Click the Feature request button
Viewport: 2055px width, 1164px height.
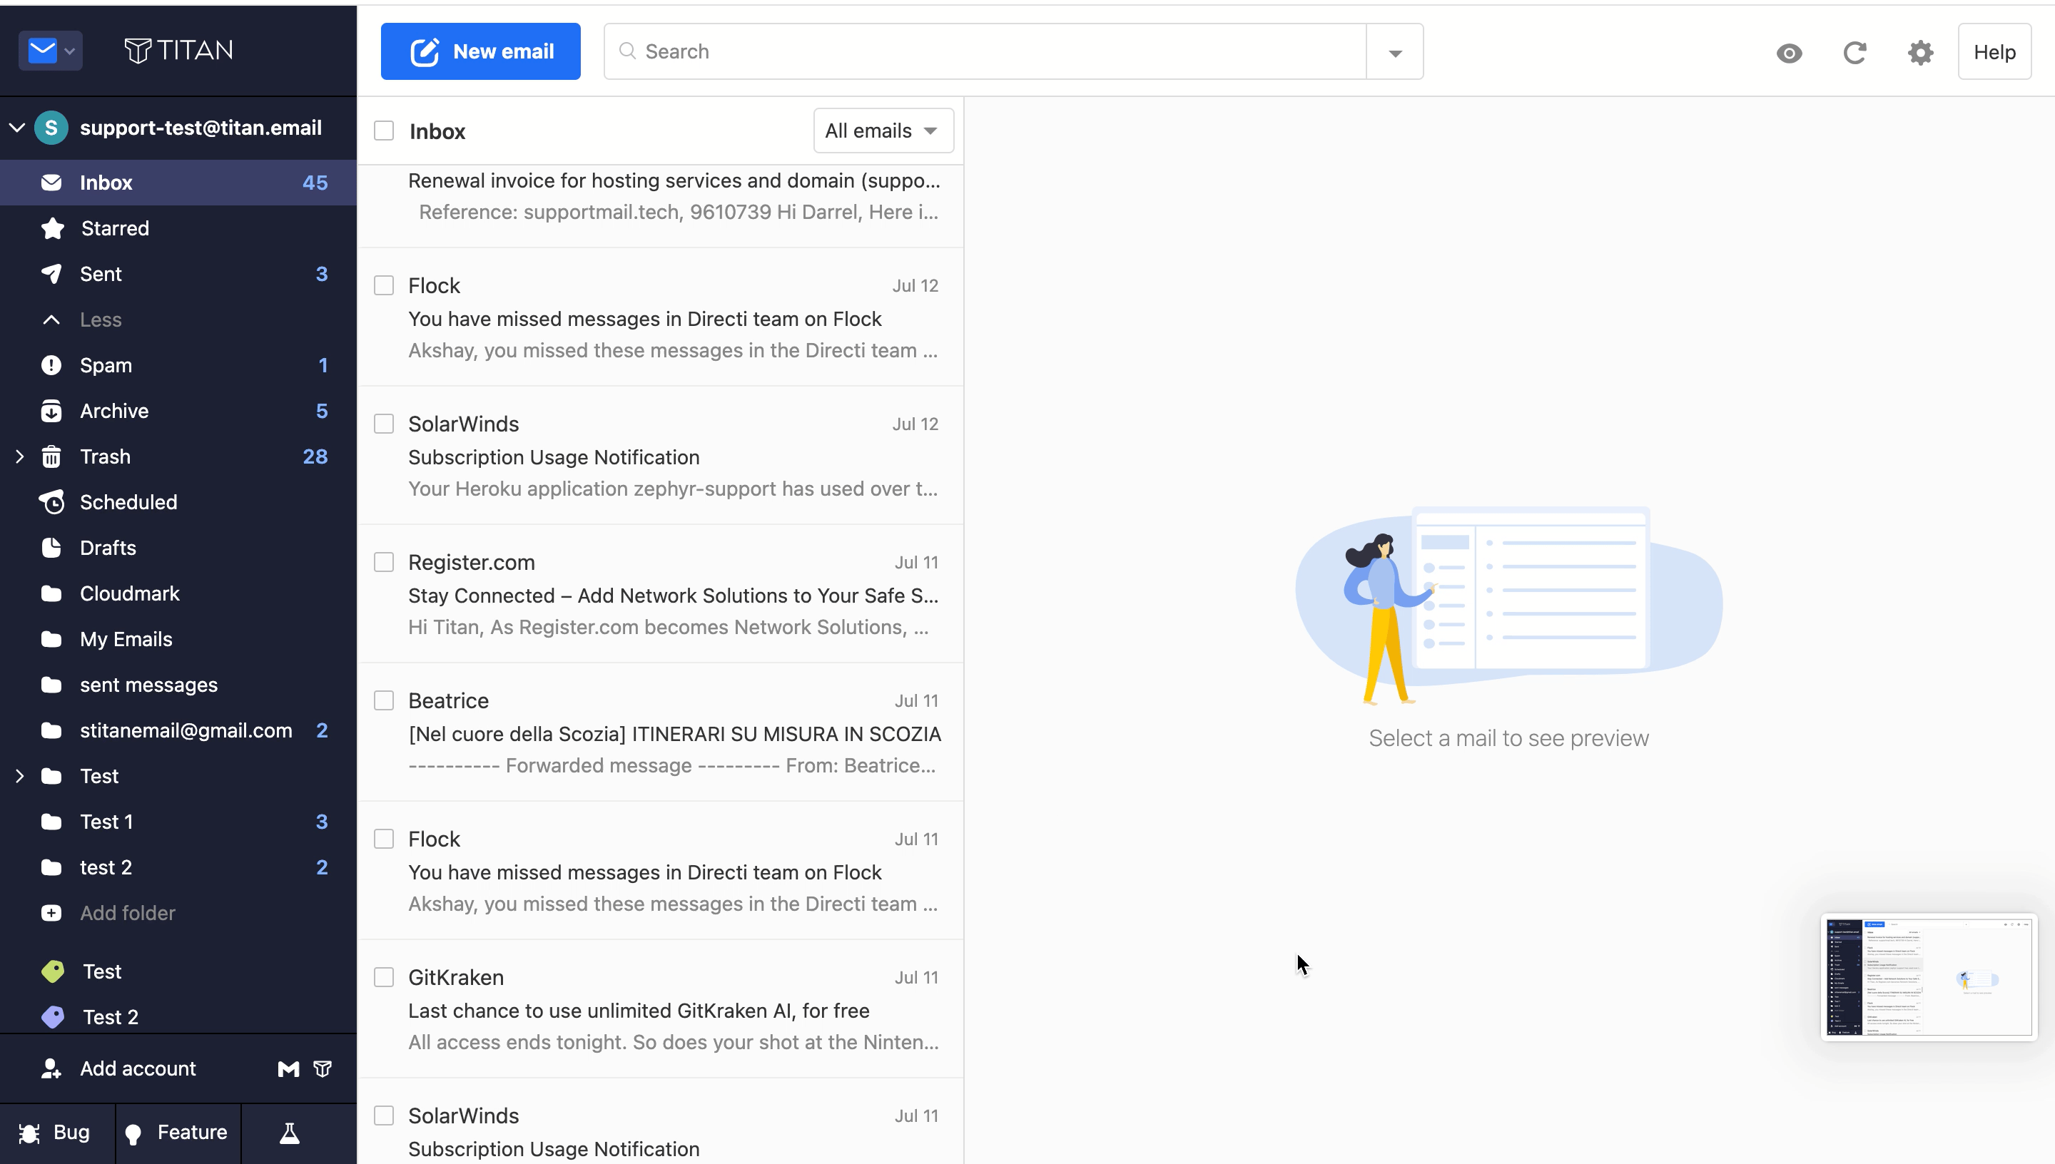[178, 1133]
